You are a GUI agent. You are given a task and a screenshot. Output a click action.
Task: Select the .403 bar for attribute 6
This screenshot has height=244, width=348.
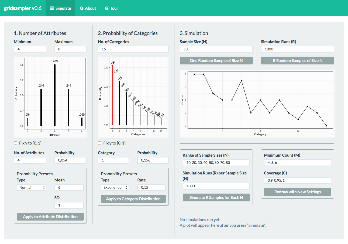[x=55, y=95]
